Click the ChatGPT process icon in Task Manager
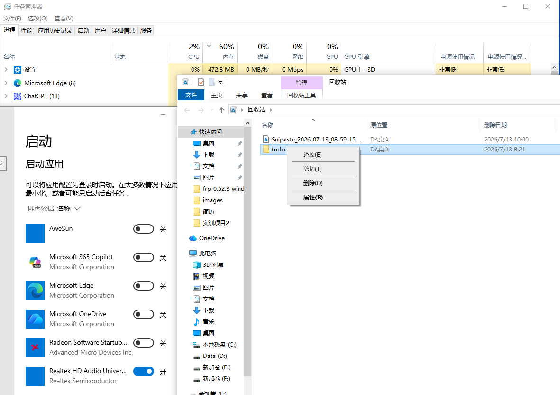This screenshot has width=560, height=395. coord(18,96)
